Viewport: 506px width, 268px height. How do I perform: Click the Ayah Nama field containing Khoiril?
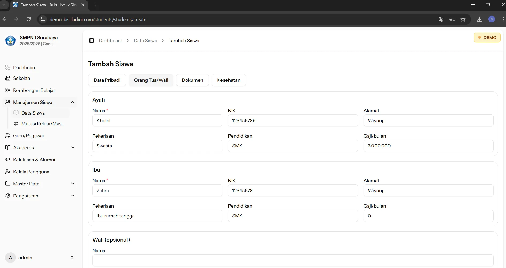point(157,121)
